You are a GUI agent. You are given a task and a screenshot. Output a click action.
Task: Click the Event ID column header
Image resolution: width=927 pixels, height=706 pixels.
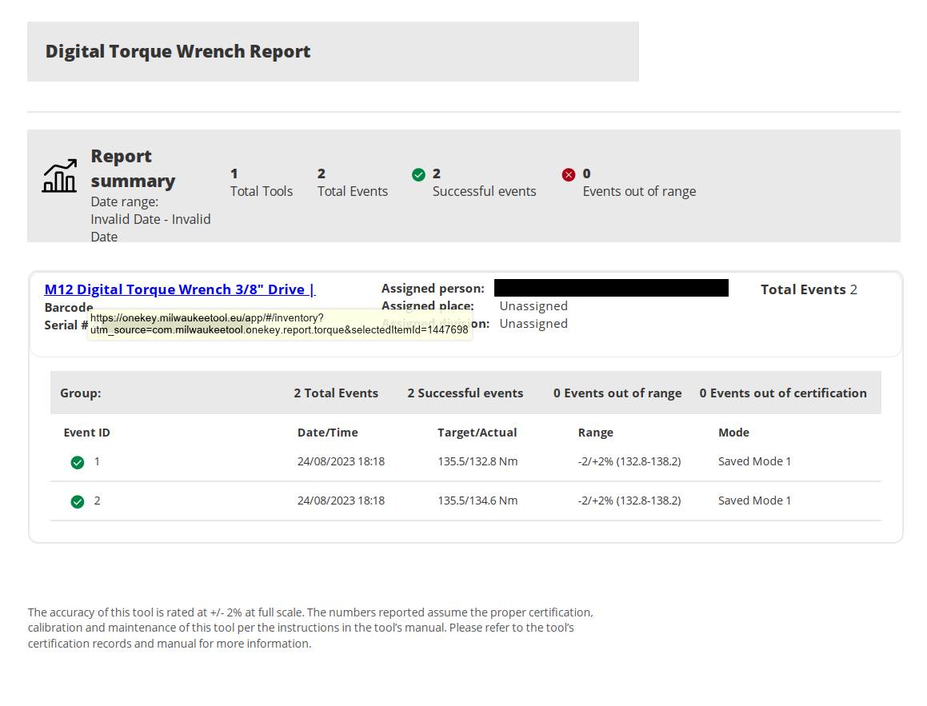[x=86, y=433]
